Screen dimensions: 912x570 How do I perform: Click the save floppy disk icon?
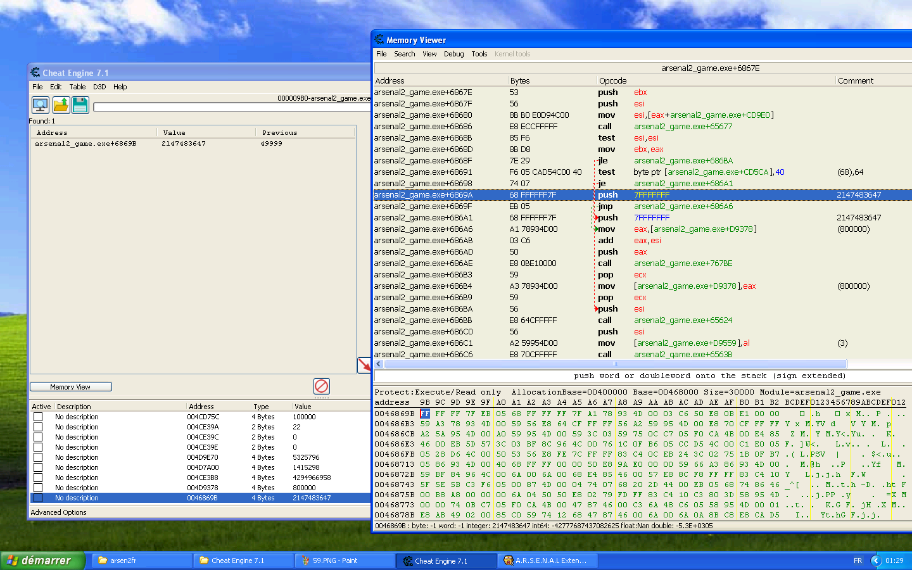(x=80, y=104)
